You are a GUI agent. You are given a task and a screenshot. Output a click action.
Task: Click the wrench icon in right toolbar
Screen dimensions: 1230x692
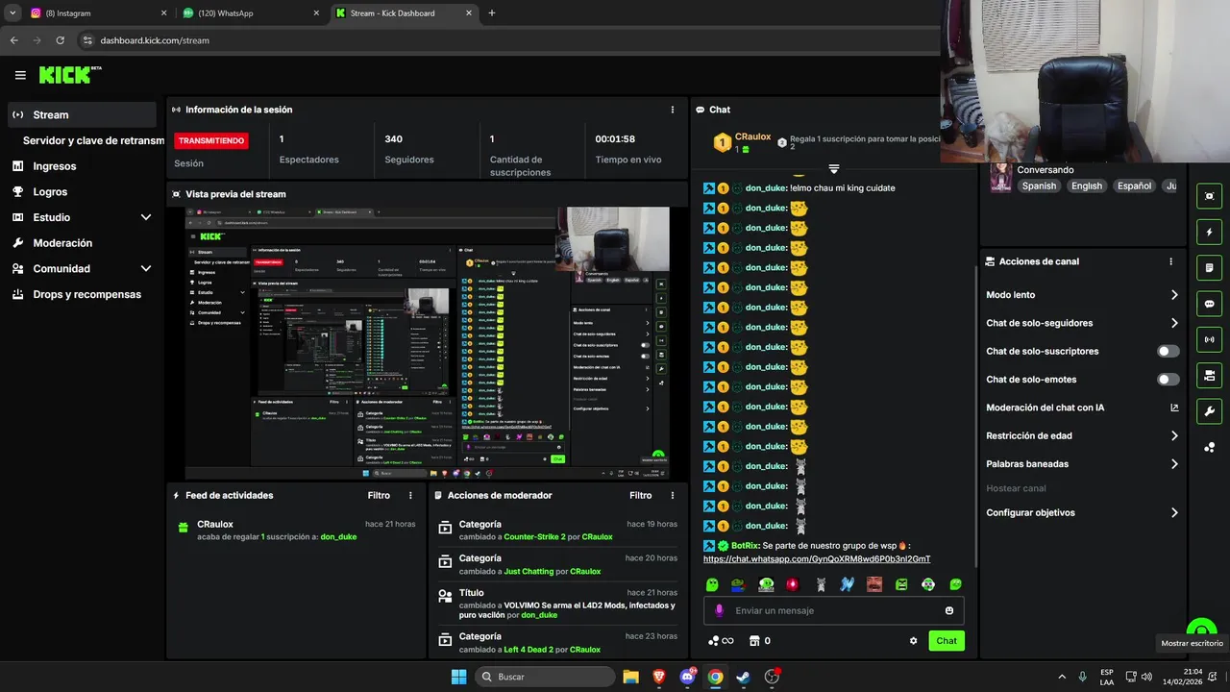coord(1209,411)
